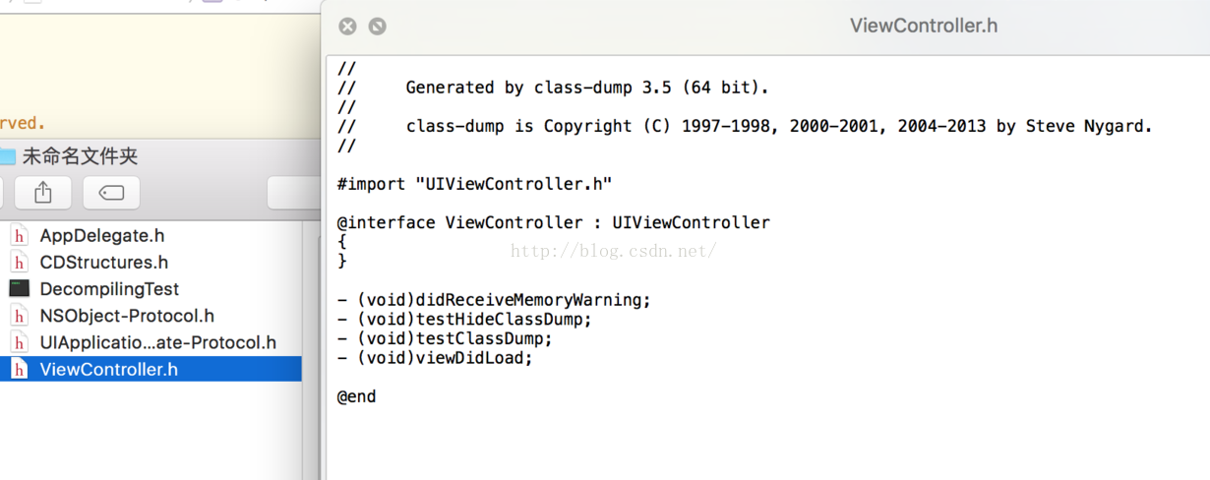Click the ViewController.h preview window title
This screenshot has width=1210, height=480.
pos(923,27)
